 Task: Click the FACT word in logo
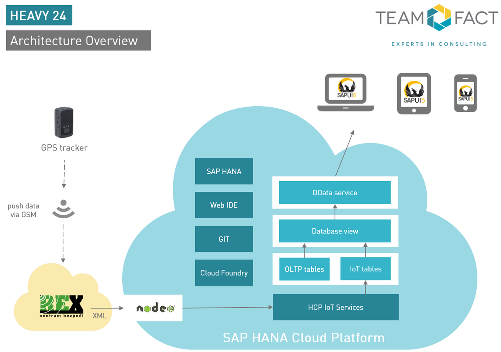(x=476, y=18)
